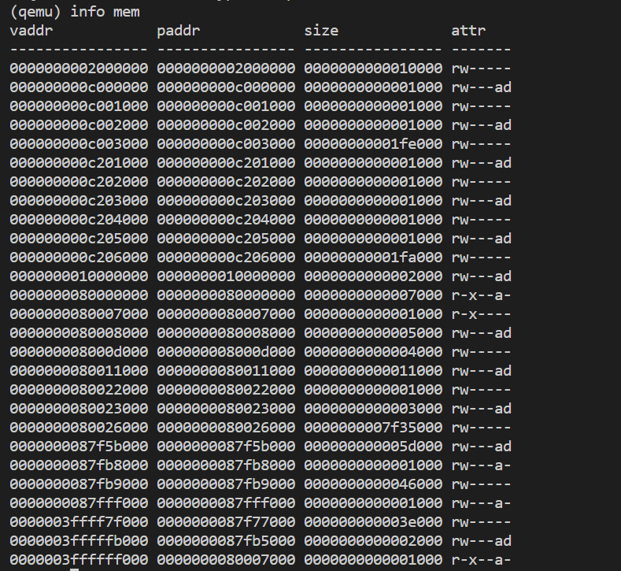Click vaddr entry 000000000c205000
The height and width of the screenshot is (571, 621).
pyautogui.click(x=79, y=239)
